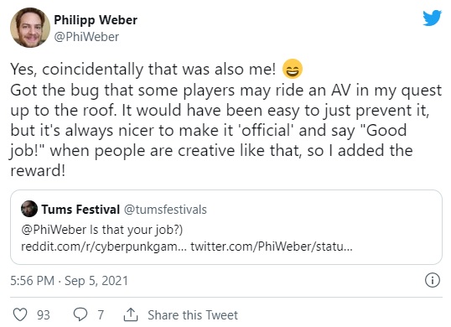
Task: Open Tums Festival name in quoted tweet
Action: point(80,210)
